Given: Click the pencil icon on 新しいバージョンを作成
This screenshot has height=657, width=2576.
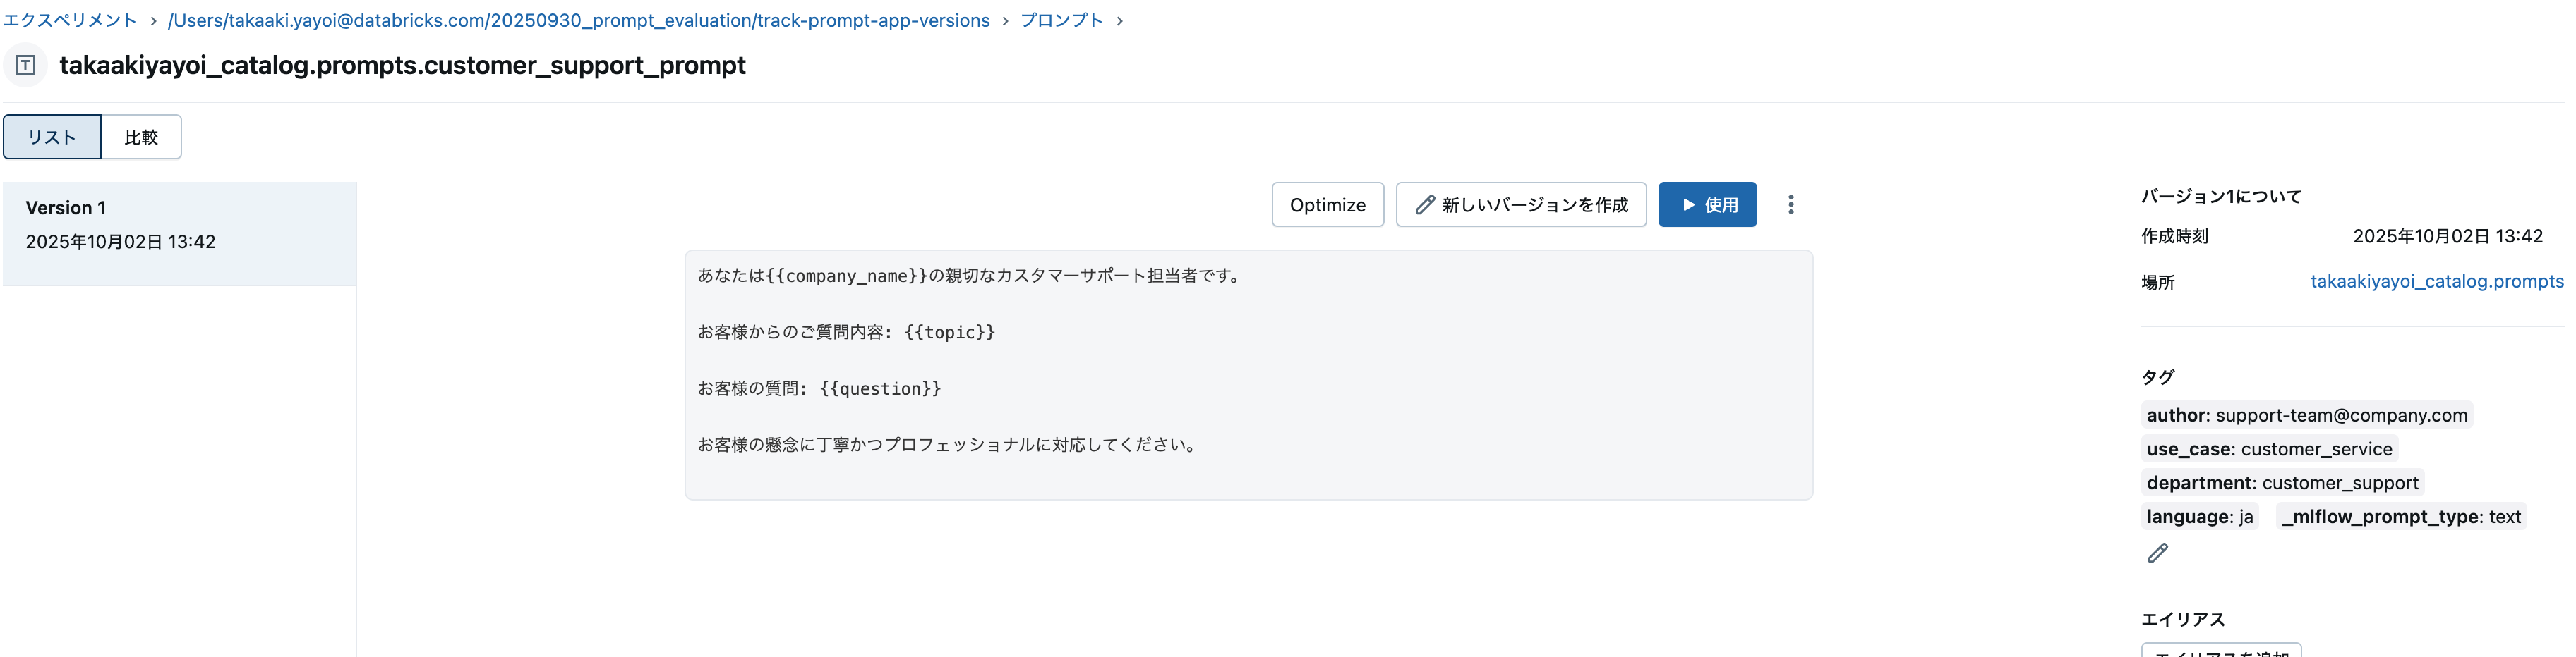Looking at the screenshot, I should click(x=1425, y=204).
